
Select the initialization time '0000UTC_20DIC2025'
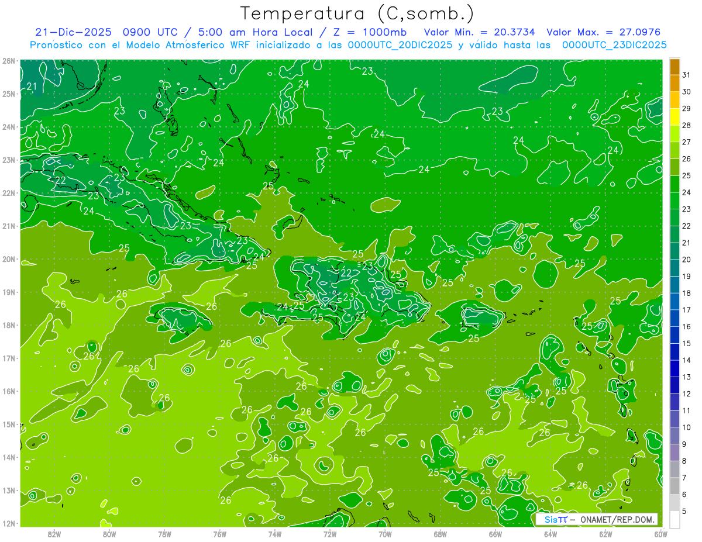(x=400, y=44)
